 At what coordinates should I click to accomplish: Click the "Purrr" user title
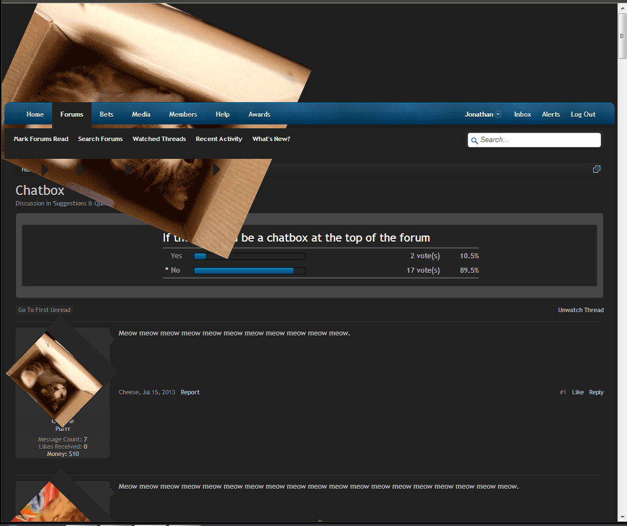(x=63, y=429)
